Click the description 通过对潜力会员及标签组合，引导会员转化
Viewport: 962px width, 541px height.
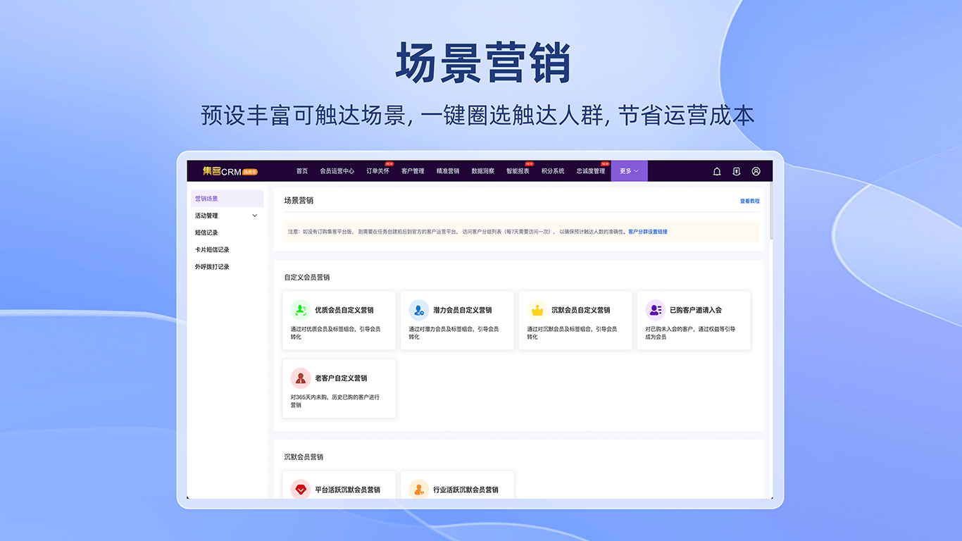pyautogui.click(x=454, y=332)
